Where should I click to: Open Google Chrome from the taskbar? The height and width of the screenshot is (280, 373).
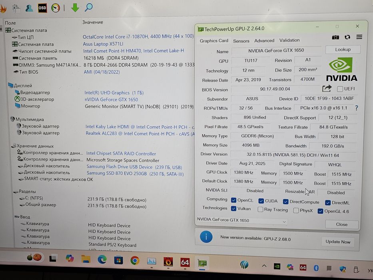point(135,260)
